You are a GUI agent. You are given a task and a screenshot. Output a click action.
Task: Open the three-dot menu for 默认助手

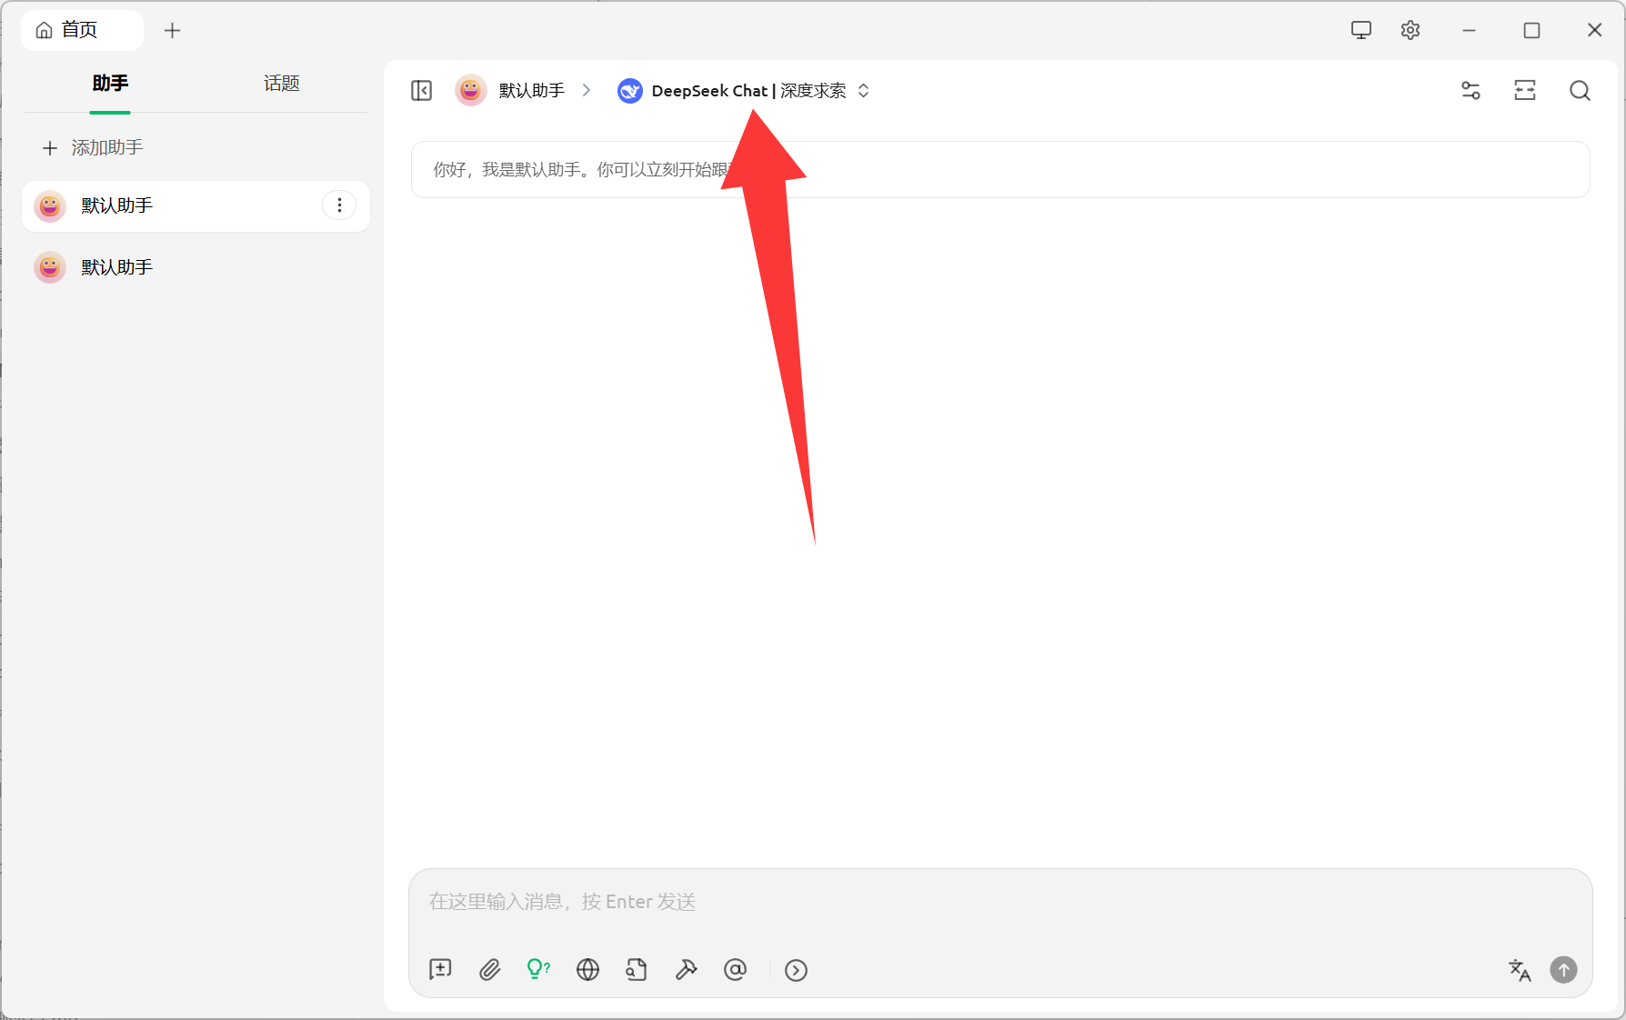click(339, 205)
